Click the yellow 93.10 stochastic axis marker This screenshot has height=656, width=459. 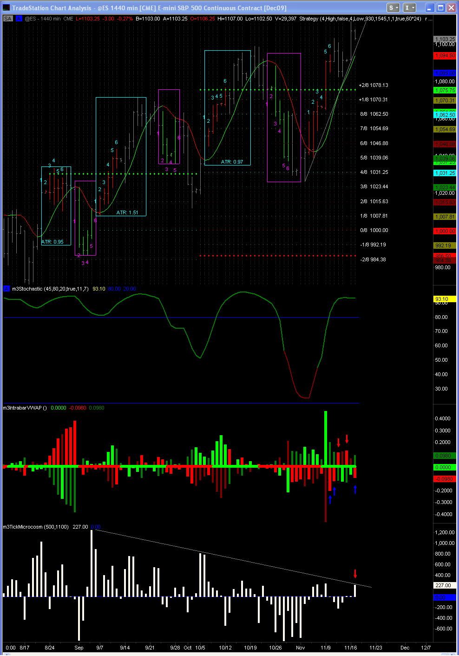(445, 299)
